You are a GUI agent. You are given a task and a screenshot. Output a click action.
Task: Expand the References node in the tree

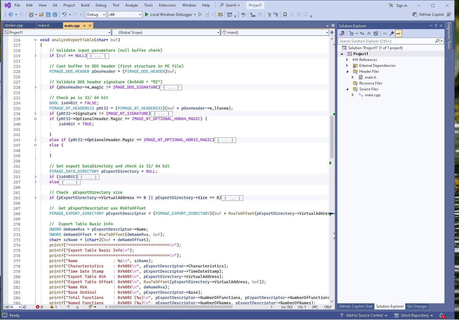tap(347, 60)
